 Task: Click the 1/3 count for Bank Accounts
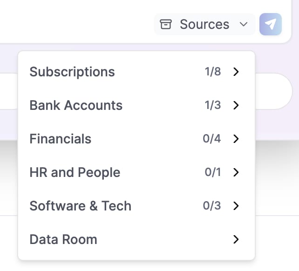213,105
